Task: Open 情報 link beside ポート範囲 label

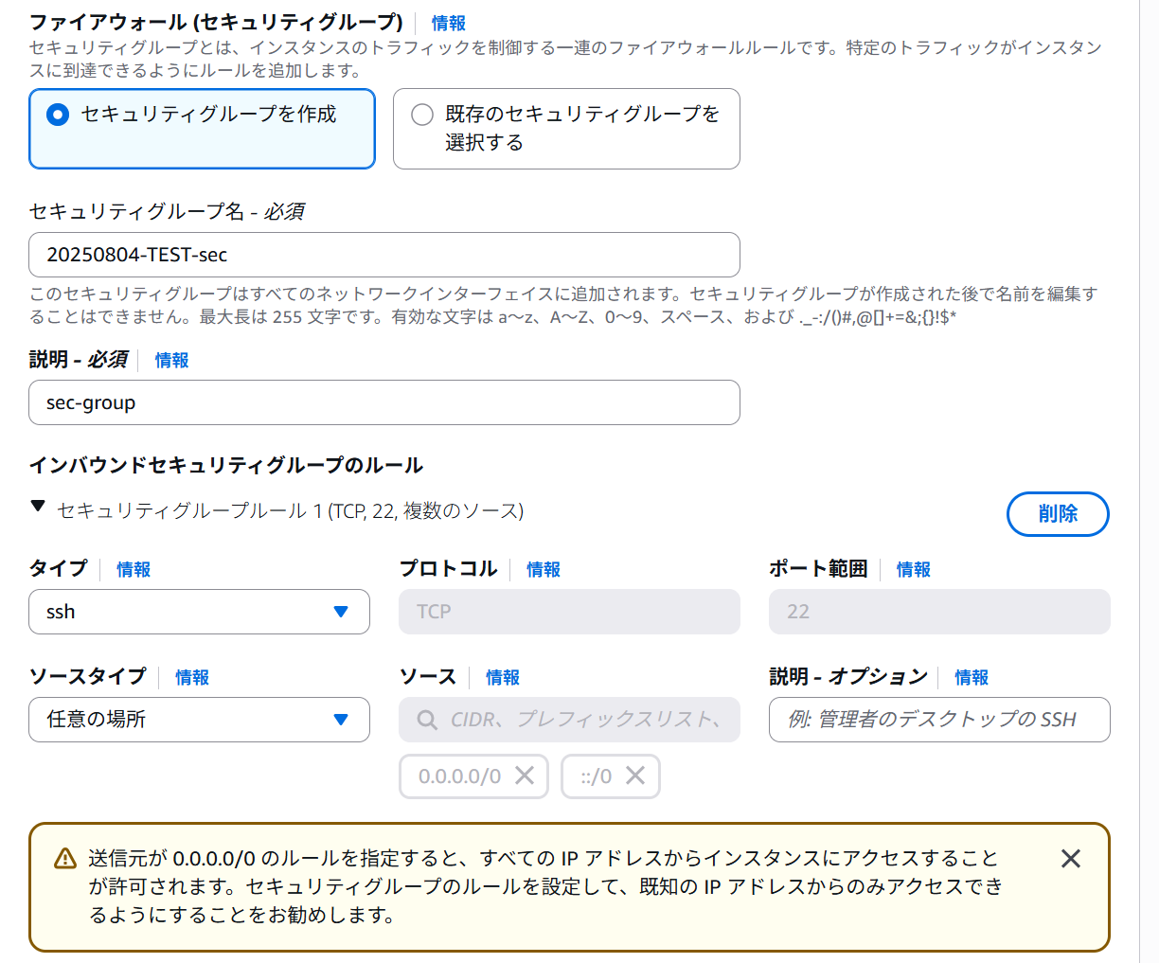Action: pyautogui.click(x=914, y=569)
